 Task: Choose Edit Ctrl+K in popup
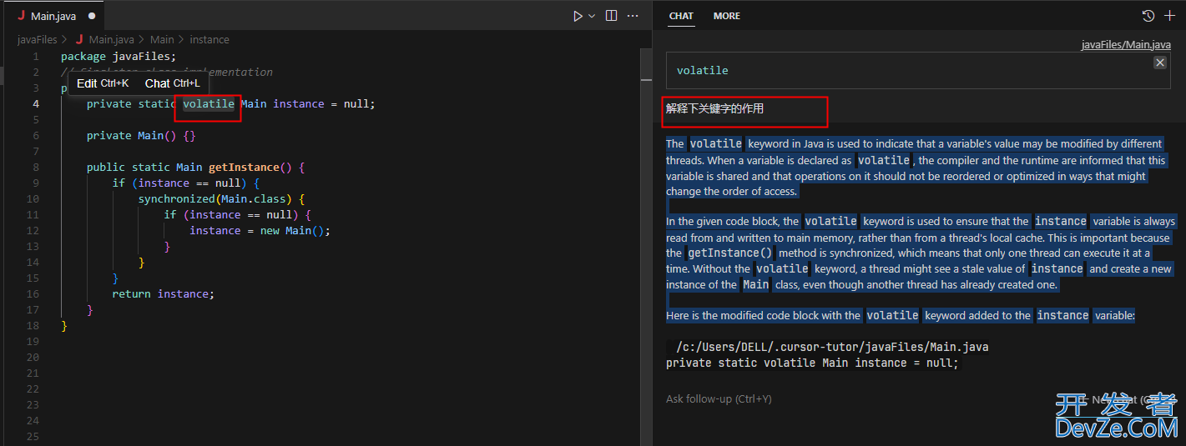click(x=103, y=83)
